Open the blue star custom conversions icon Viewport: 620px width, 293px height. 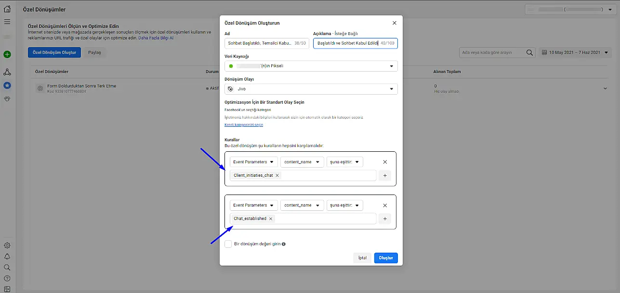pos(7,85)
